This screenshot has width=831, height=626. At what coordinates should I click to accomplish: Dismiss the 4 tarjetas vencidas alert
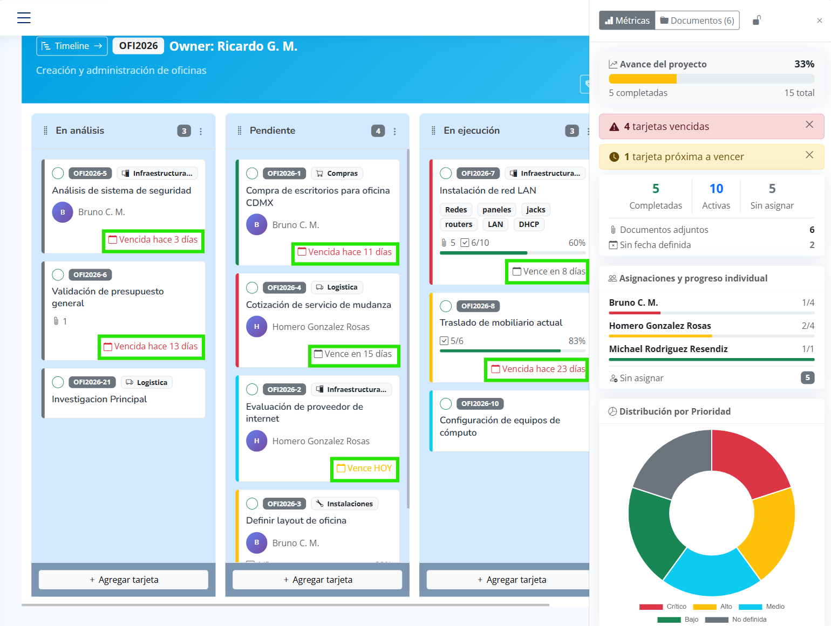[809, 125]
